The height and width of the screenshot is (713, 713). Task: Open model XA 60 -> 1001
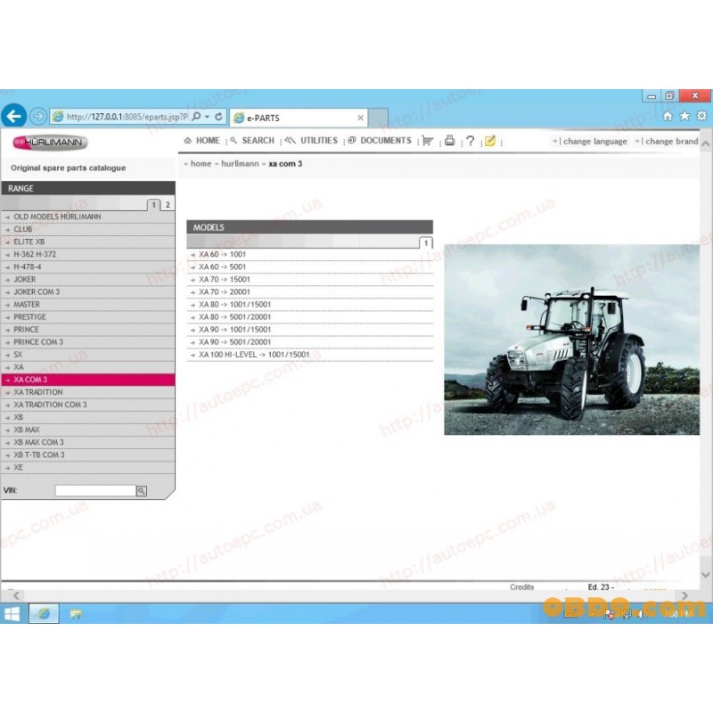309,254
